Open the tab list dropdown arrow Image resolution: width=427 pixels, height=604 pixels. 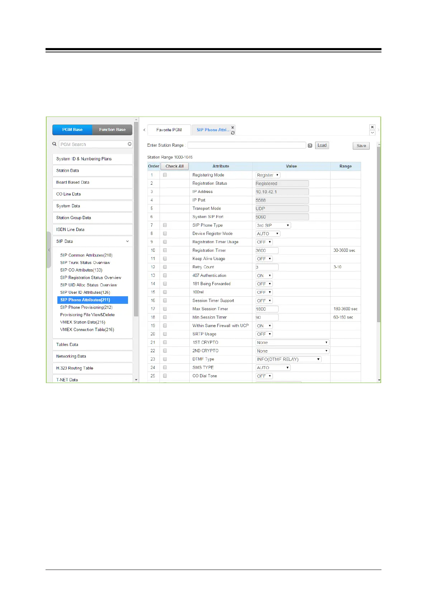coord(372,133)
